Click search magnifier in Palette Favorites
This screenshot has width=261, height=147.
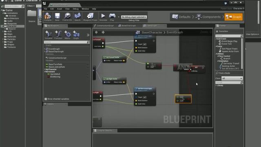coord(242,36)
